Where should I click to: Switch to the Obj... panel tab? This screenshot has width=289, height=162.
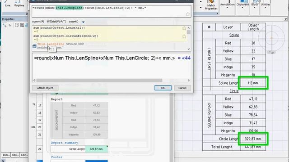tap(15, 155)
